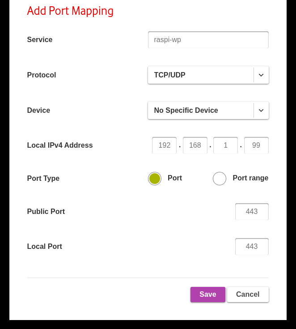Click the Port Type label
296x329 pixels.
[43, 179]
